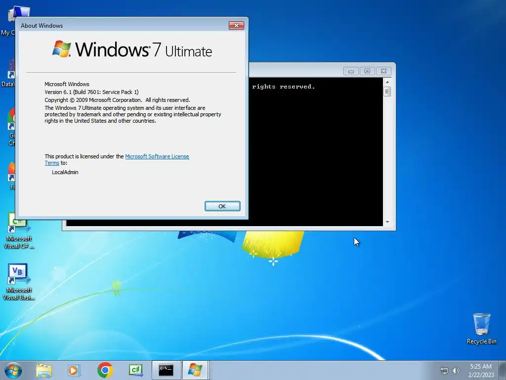This screenshot has width=506, height=380.
Task: Click the command prompt scrollbar thumb
Action: coord(387,92)
